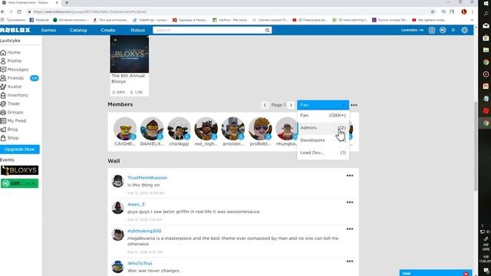Click the browser address bar

[x=229, y=11]
